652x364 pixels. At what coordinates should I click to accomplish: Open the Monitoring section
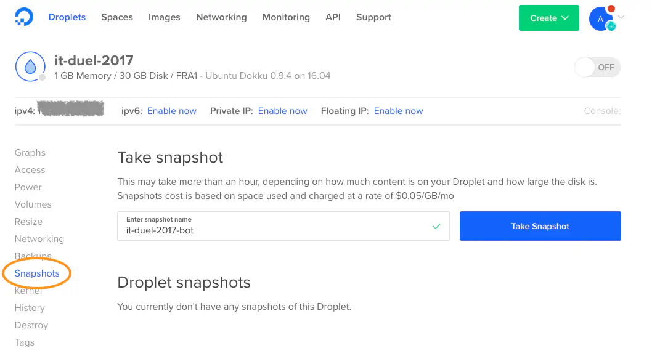pos(286,17)
